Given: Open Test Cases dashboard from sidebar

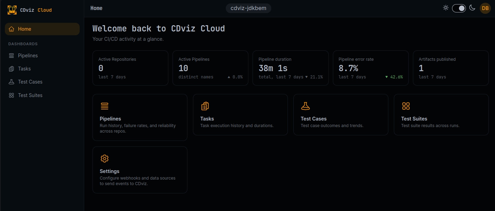Looking at the screenshot, I should [x=42, y=82].
